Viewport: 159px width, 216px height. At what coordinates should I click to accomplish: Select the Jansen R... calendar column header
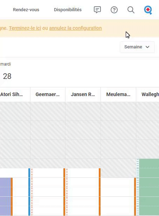83,95
